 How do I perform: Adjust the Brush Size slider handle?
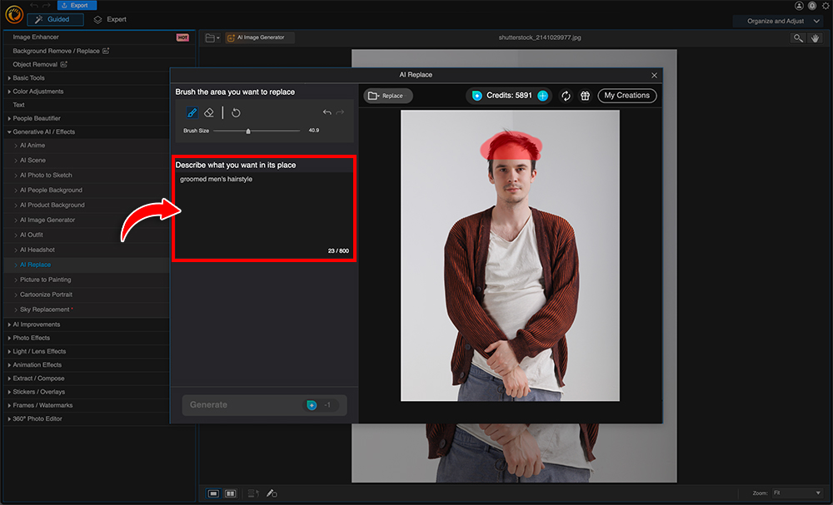tap(248, 131)
